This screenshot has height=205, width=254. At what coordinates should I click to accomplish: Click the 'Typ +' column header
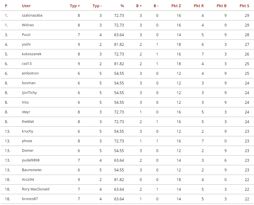pos(75,6)
